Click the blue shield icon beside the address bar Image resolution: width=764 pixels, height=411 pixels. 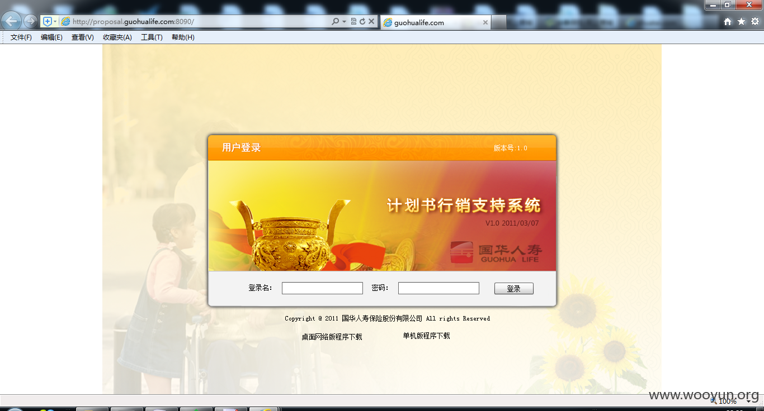(48, 21)
